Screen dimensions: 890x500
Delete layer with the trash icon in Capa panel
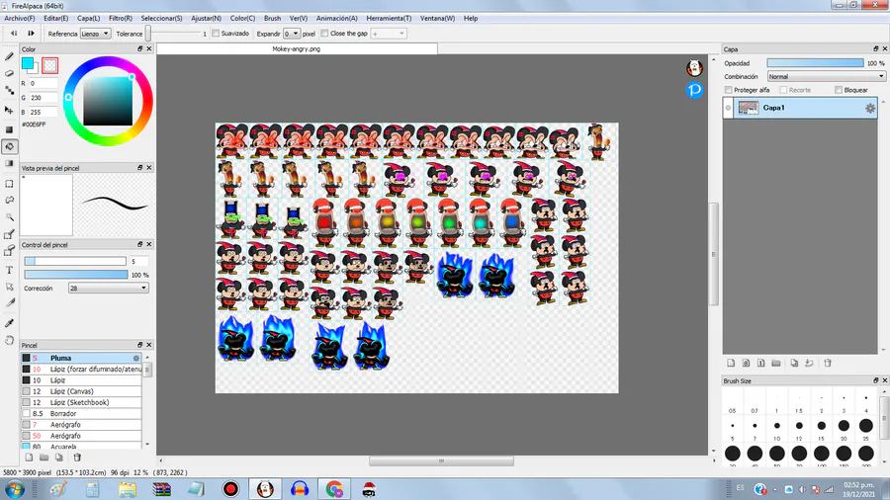tap(828, 363)
